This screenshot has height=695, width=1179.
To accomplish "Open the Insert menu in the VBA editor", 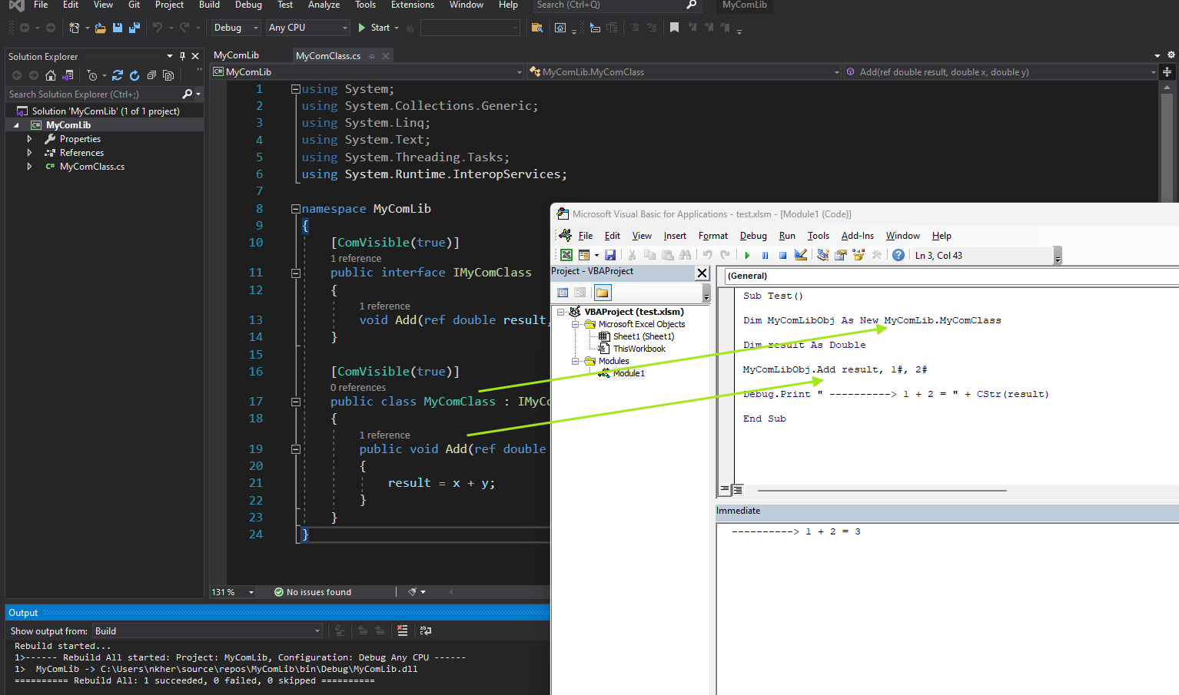I will (675, 236).
